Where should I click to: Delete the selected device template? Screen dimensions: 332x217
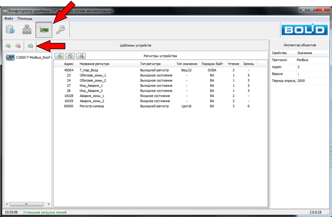18,46
